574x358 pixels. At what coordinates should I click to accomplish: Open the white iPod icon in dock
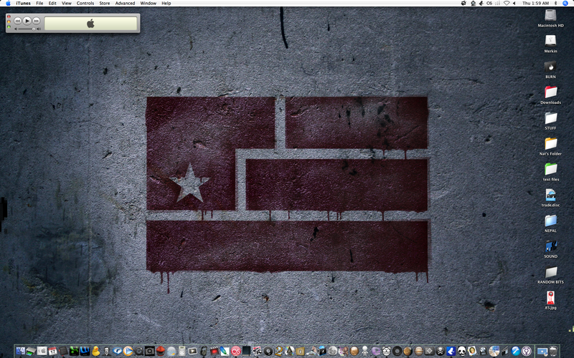[182, 351]
